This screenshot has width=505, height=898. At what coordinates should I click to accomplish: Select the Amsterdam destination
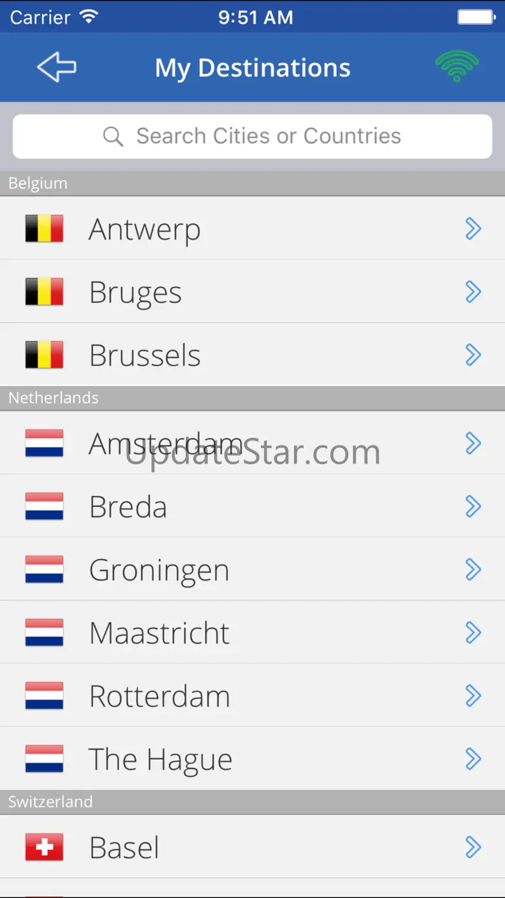[252, 443]
